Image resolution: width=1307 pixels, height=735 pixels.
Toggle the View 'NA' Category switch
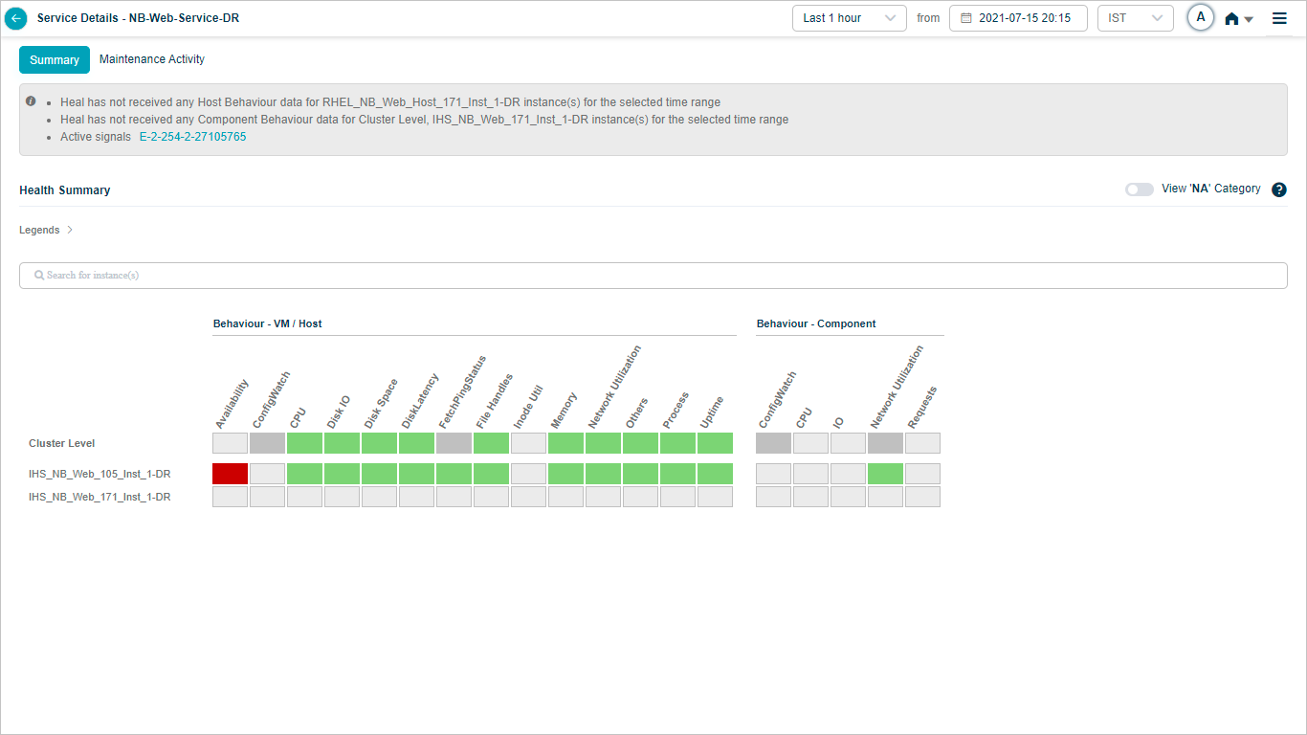(1139, 189)
